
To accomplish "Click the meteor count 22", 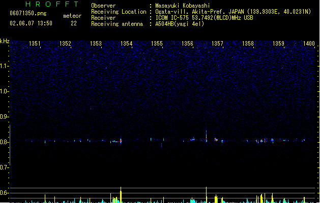I will [74, 23].
